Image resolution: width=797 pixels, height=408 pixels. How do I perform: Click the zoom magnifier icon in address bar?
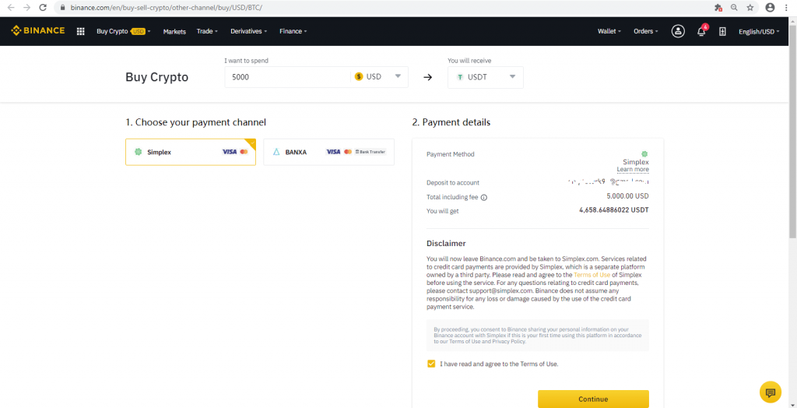(x=734, y=8)
